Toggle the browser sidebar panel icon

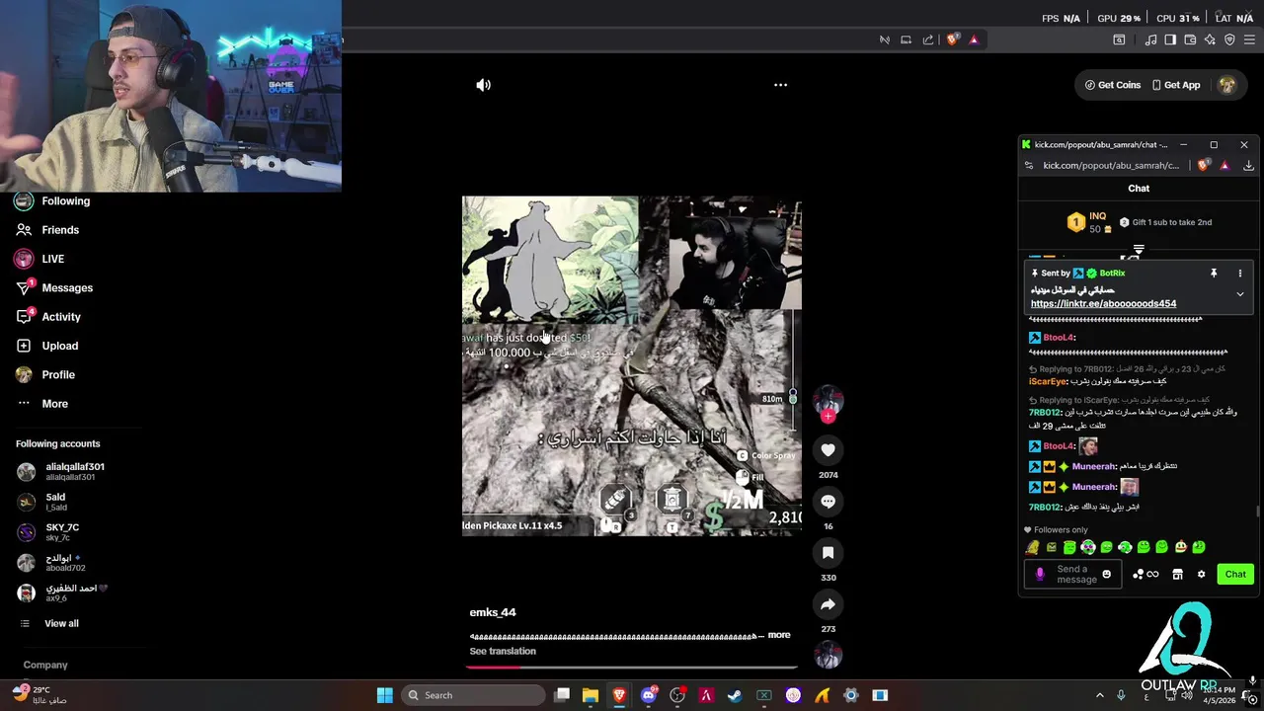click(x=1170, y=39)
